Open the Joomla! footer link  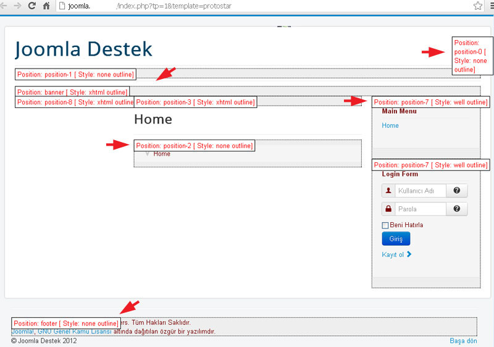pyautogui.click(x=22, y=332)
